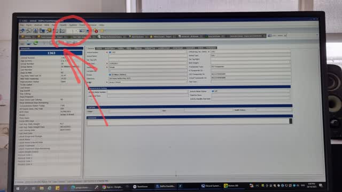The width and height of the screenshot is (342, 192).
Task: Click the 1363 animal header
Action: coord(51,53)
